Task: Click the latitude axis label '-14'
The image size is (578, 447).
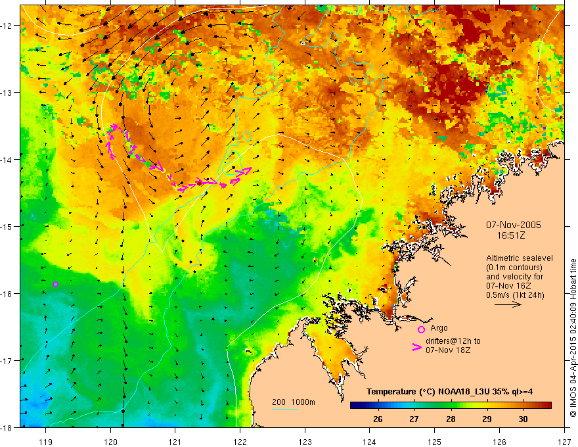Action: pyautogui.click(x=7, y=159)
